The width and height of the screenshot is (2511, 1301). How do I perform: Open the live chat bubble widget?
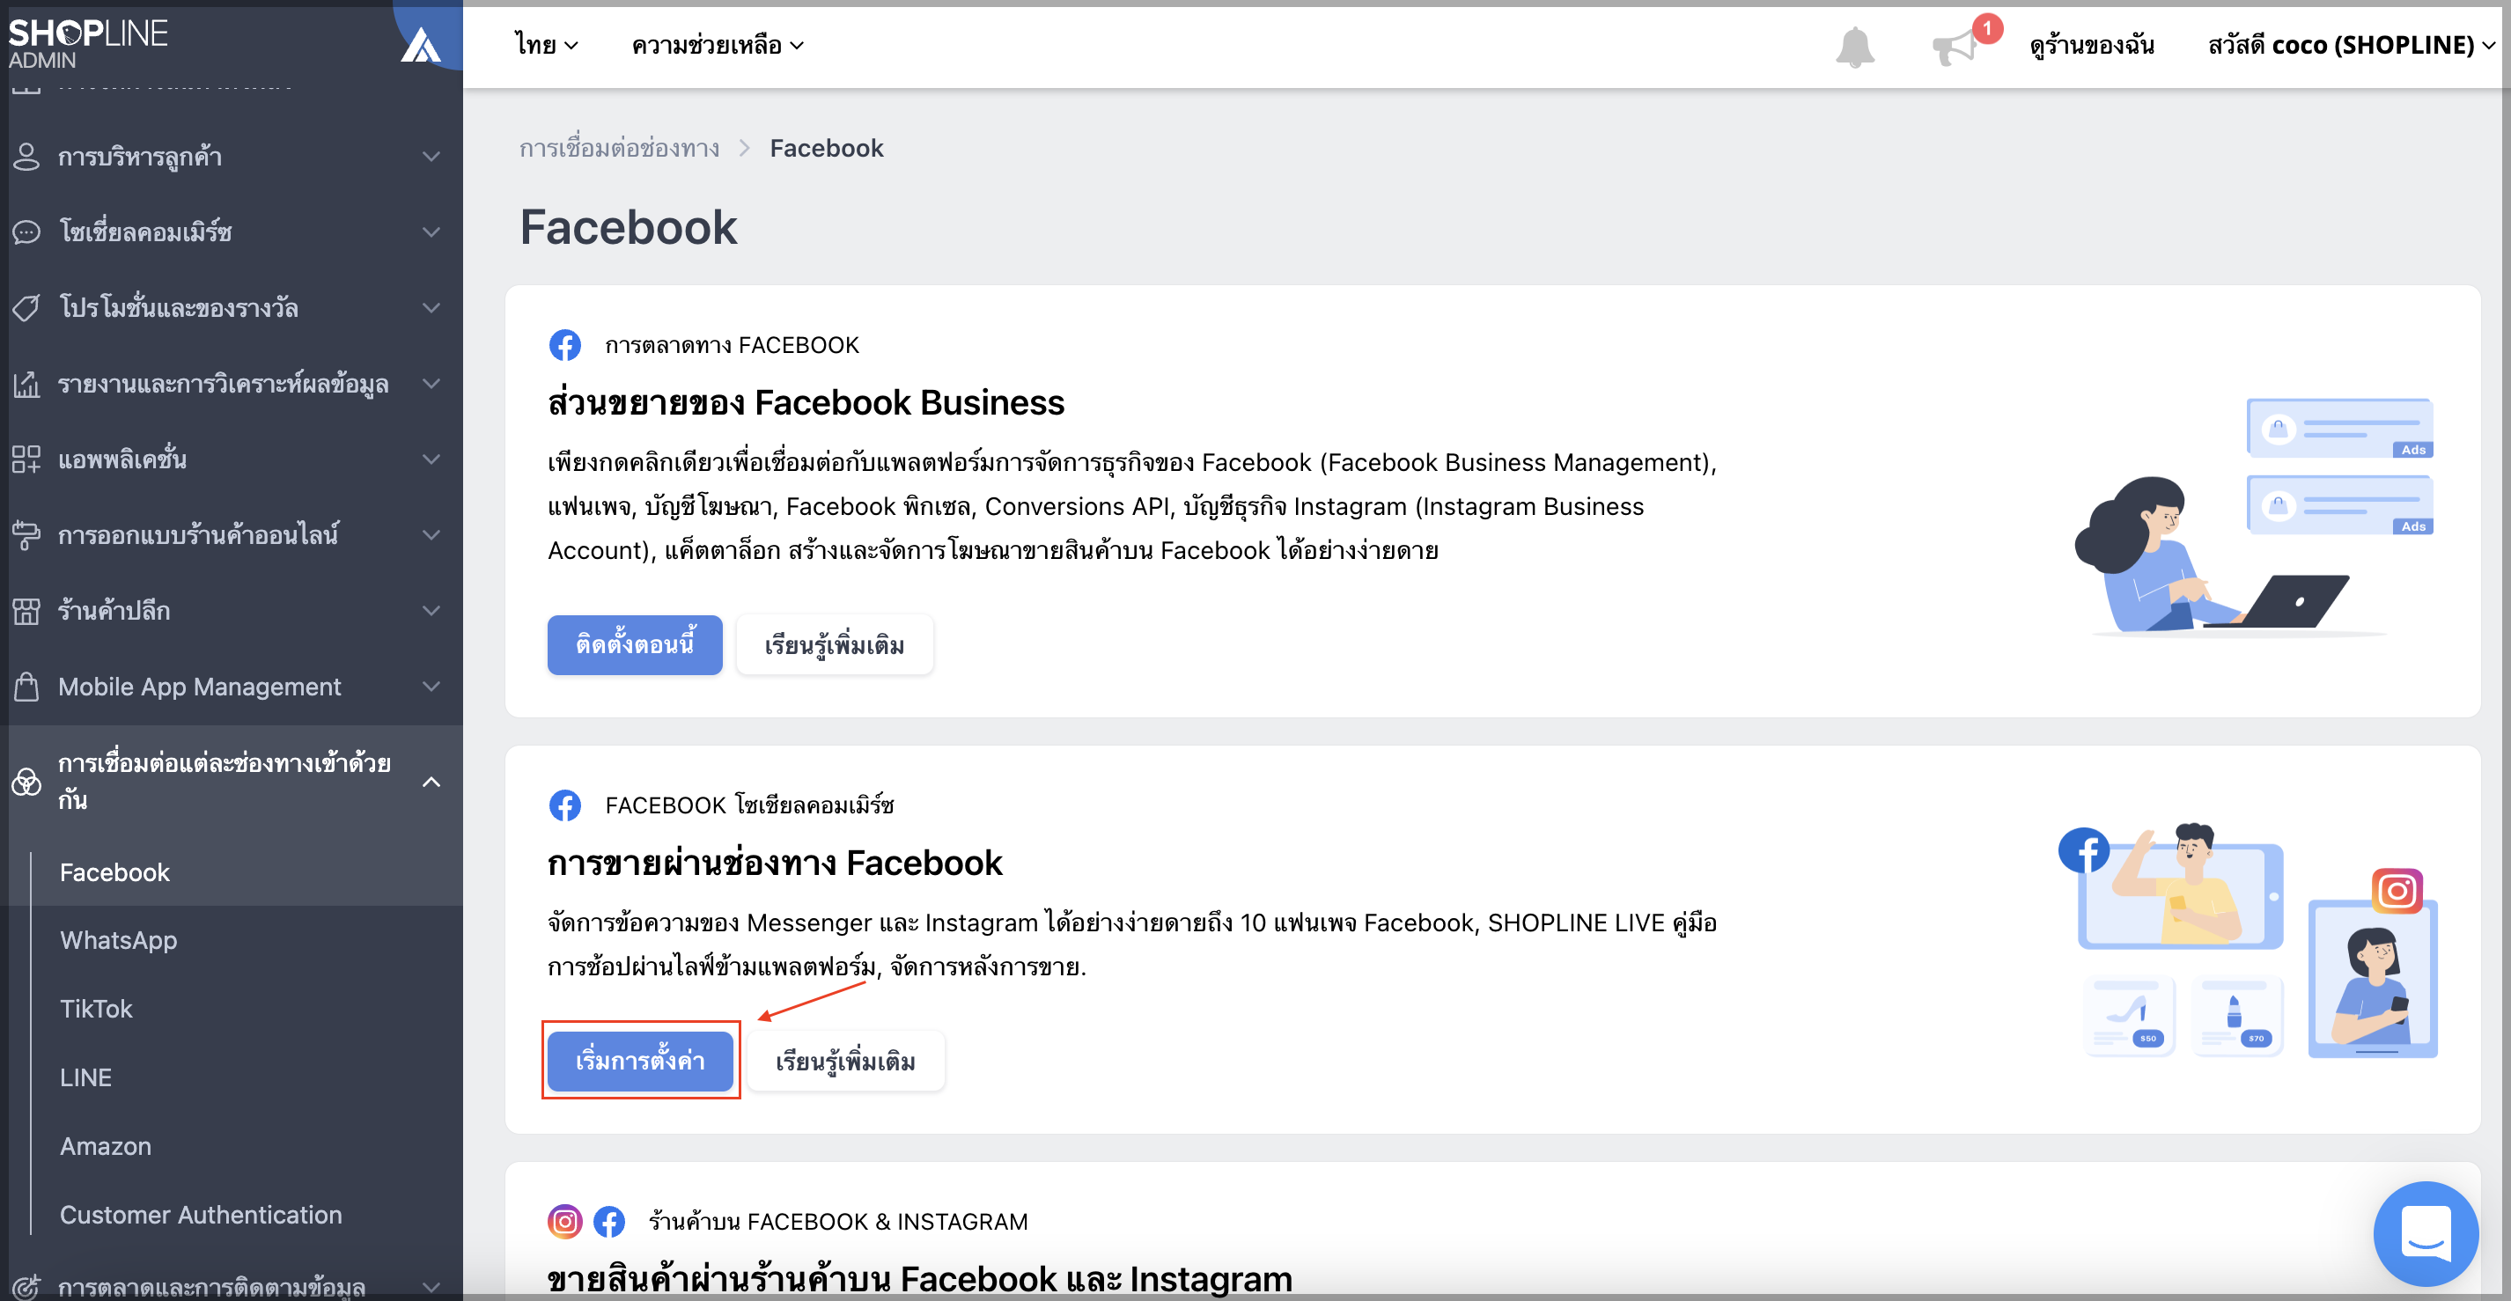(2426, 1234)
